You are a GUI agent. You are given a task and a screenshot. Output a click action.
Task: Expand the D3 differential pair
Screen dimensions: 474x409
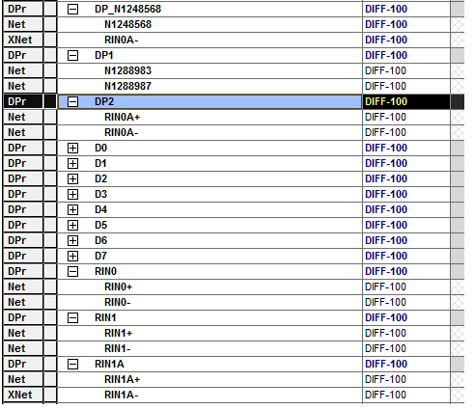(72, 194)
